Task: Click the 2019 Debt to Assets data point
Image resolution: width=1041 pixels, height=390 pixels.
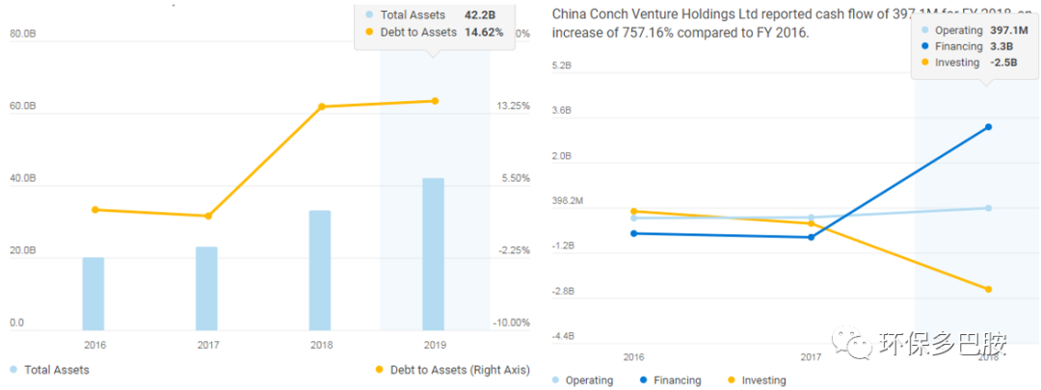Action: click(x=435, y=101)
